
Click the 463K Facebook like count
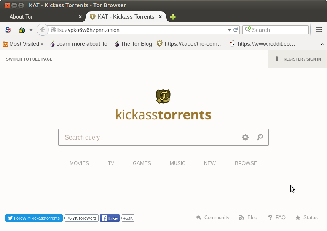[128, 218]
